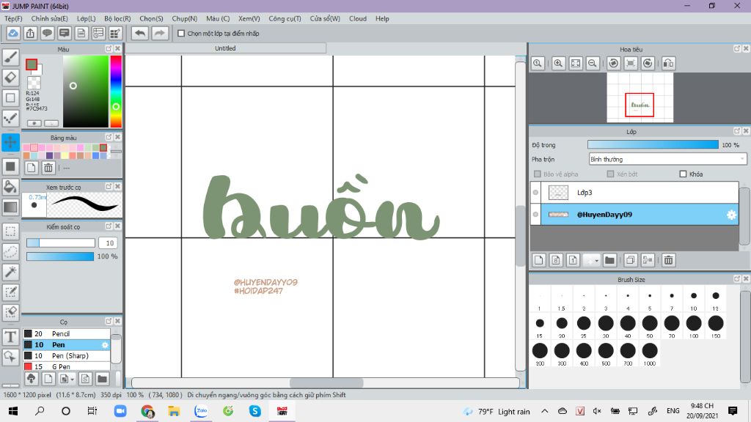Select the Magic Wand tool
Image resolution: width=751 pixels, height=422 pixels.
tap(10, 272)
